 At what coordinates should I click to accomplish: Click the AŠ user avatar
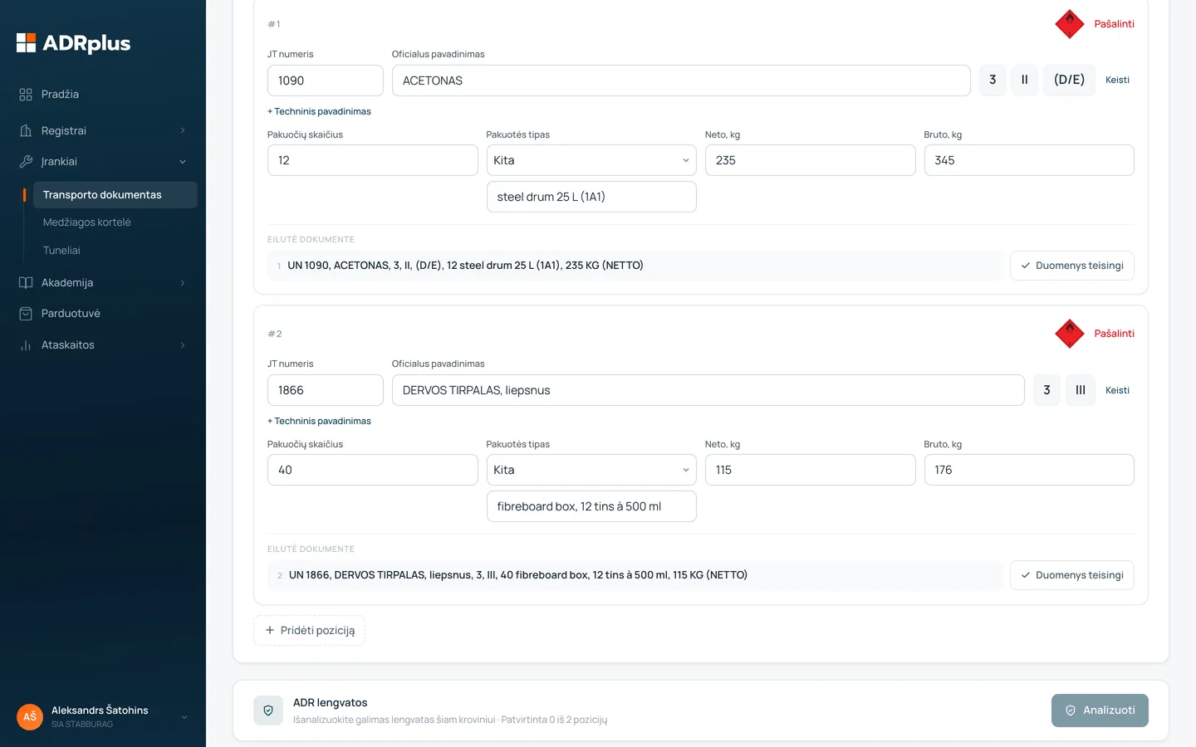(x=30, y=717)
